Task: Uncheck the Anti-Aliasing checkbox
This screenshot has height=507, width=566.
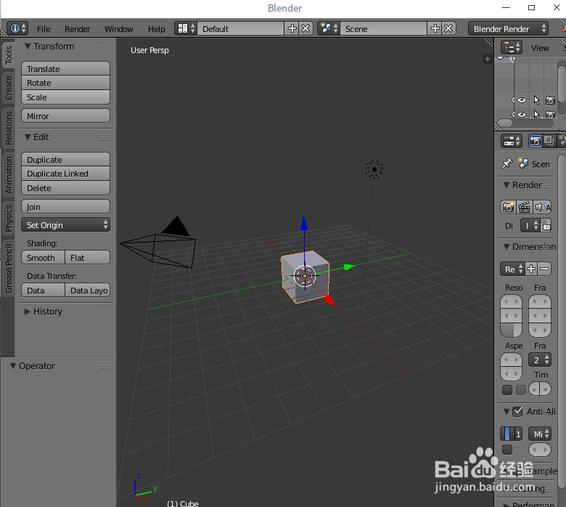Action: [x=517, y=411]
